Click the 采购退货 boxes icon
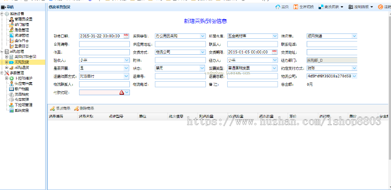391x190 pixels. tap(11, 68)
